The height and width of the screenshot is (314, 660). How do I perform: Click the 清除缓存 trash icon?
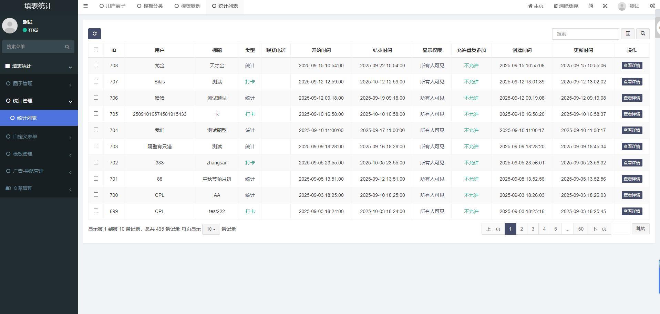pyautogui.click(x=556, y=6)
